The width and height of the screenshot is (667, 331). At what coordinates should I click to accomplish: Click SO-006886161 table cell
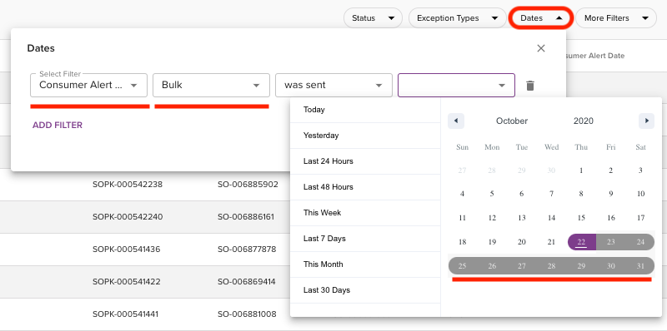[x=246, y=217]
